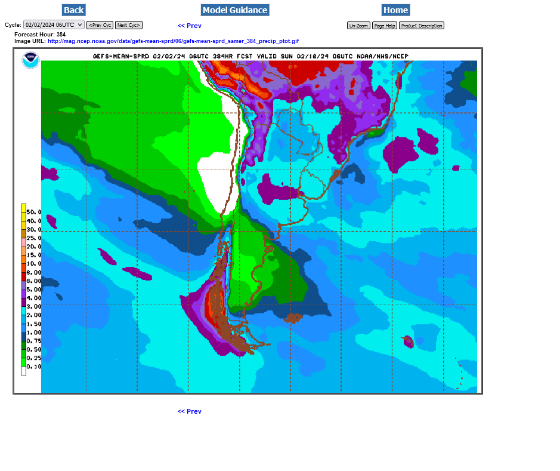Click the top << Prev link
This screenshot has width=560, height=471.
(x=189, y=26)
